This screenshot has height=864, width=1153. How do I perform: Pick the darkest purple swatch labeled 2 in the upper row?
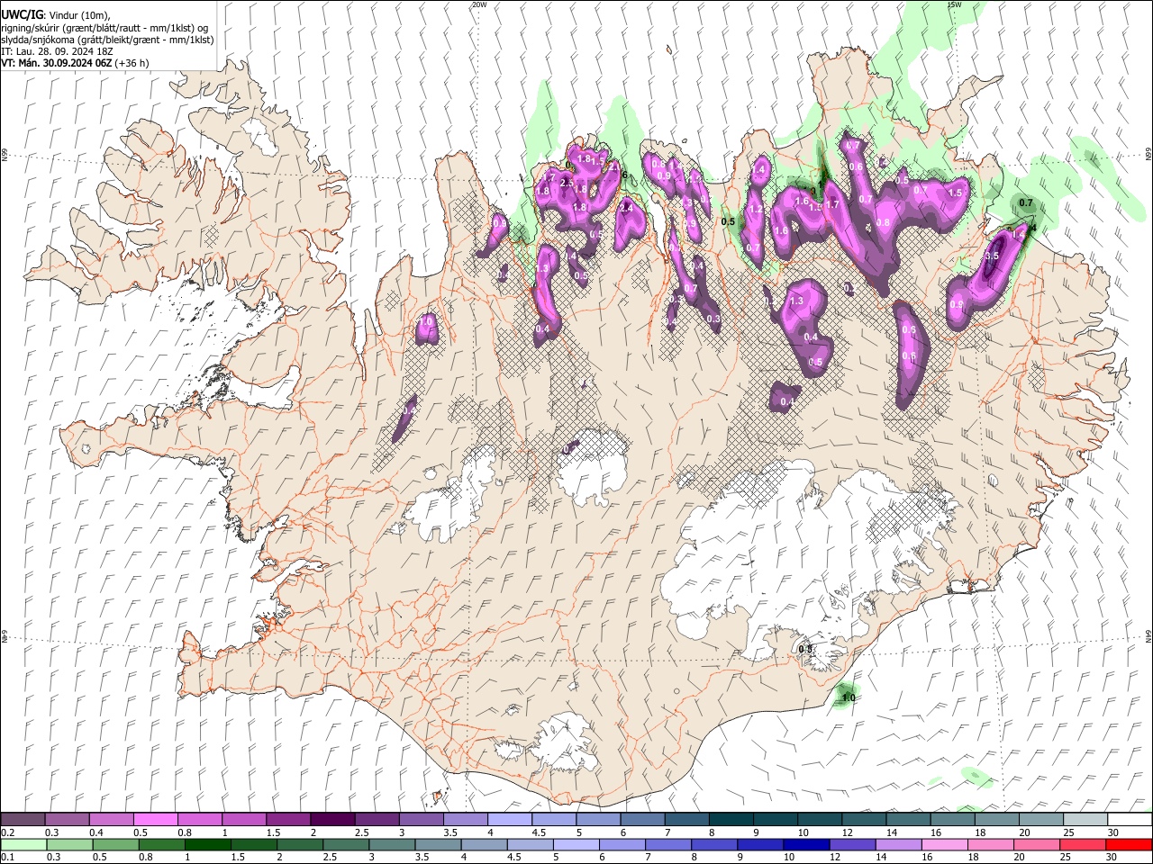tap(331, 820)
